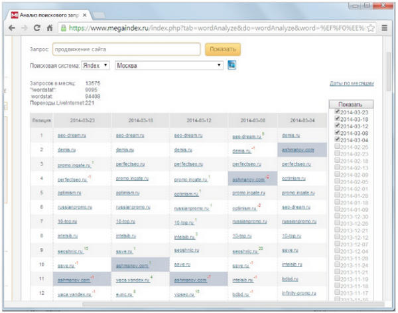The height and width of the screenshot is (313, 398).
Task: Open bdbd.ru link in 2014-03-04 column
Action: [290, 279]
